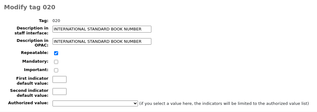This screenshot has width=317, height=112.
Task: Click the "Description in OPAC:" label
Action: pyautogui.click(x=32, y=43)
